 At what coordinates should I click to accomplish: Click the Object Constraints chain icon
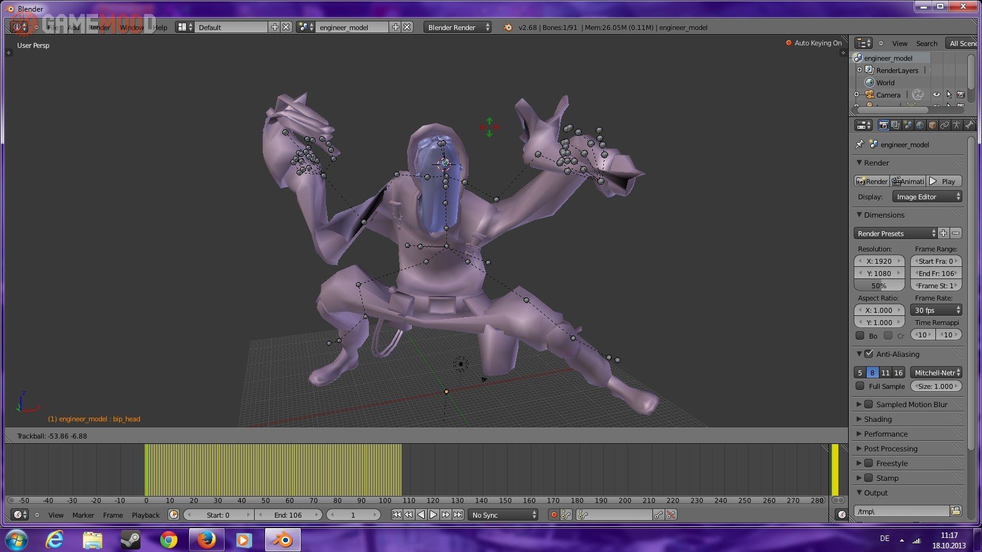tap(945, 125)
